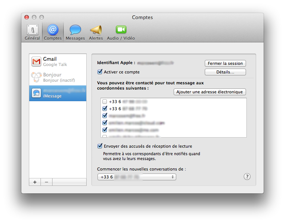This screenshot has width=285, height=223.
Task: Remove selected account with minus button
Action: (x=46, y=182)
